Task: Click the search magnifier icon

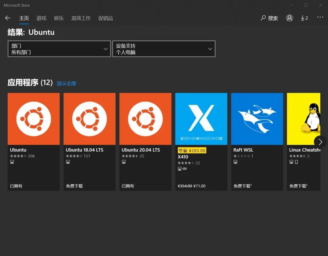Action: pyautogui.click(x=263, y=18)
